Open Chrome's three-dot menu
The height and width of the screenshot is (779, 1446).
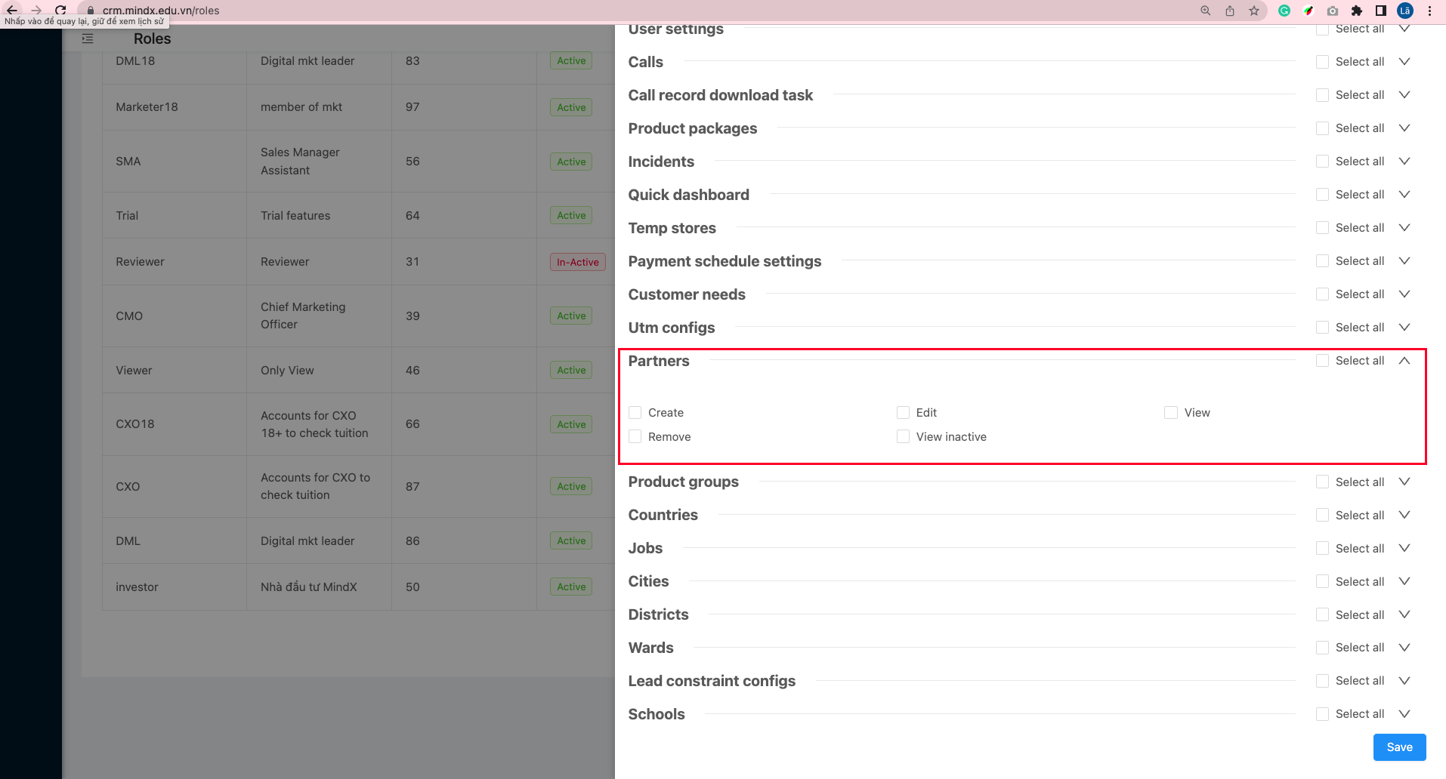click(1430, 11)
